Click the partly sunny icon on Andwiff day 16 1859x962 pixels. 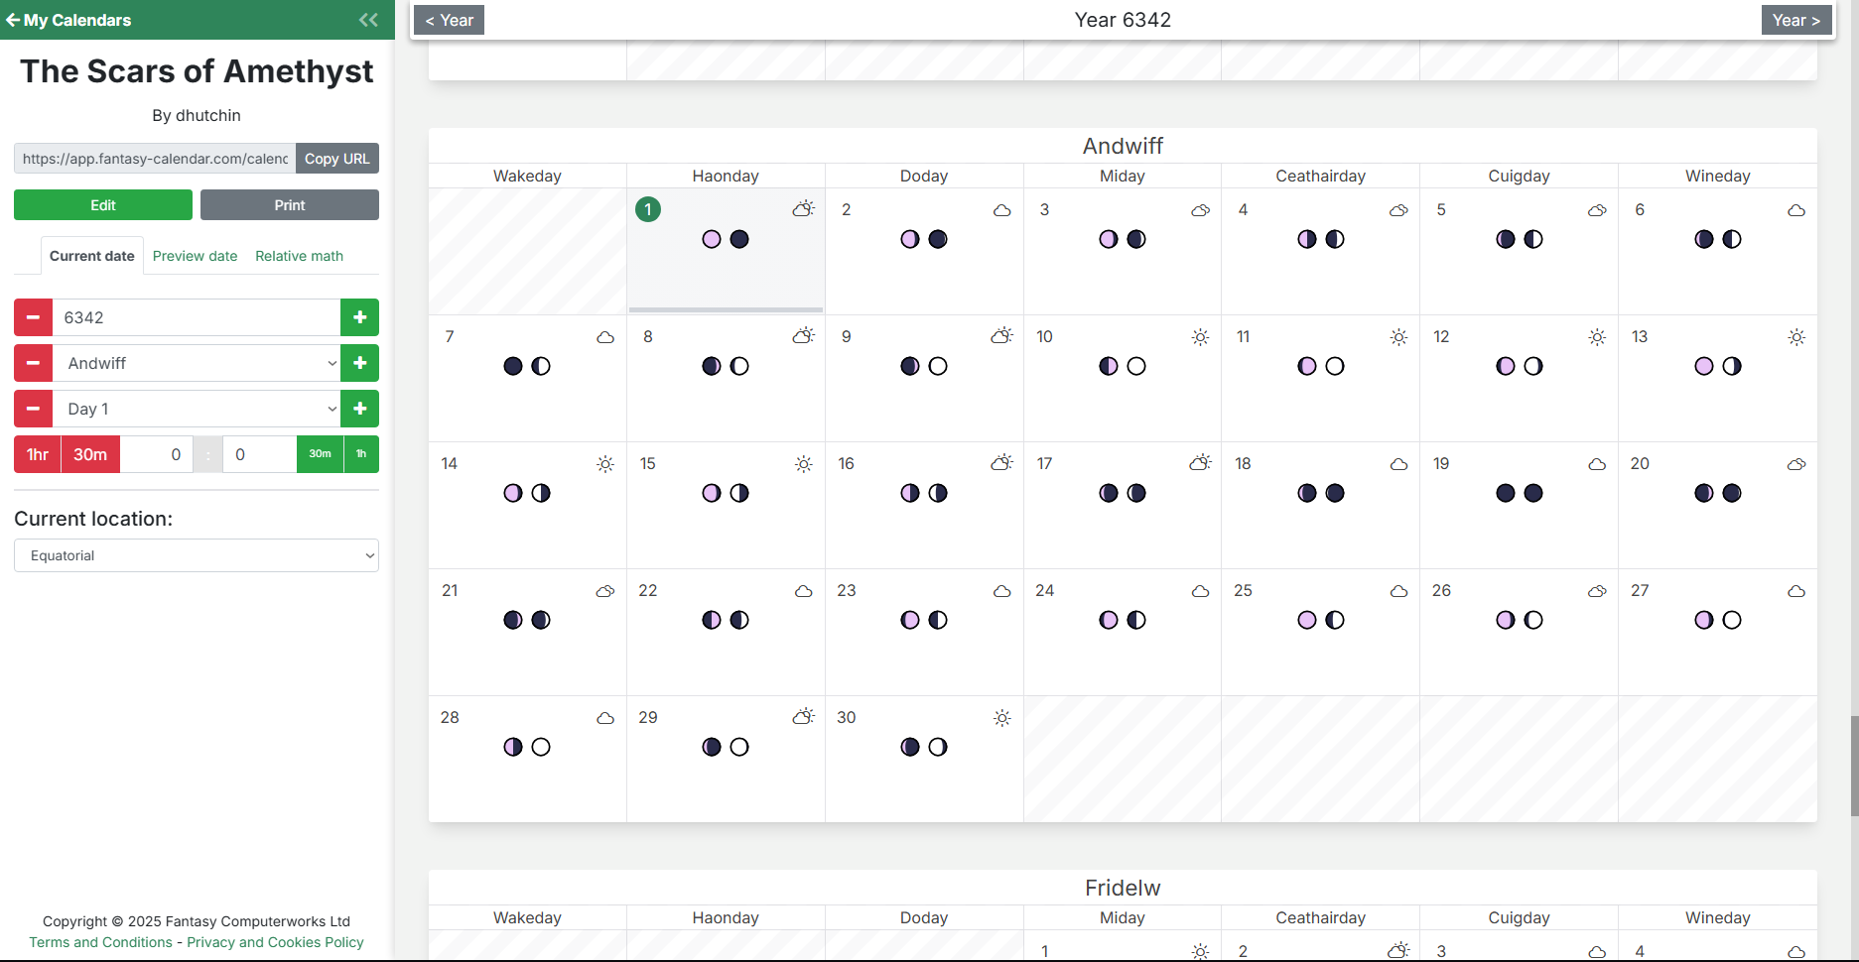(x=1001, y=463)
